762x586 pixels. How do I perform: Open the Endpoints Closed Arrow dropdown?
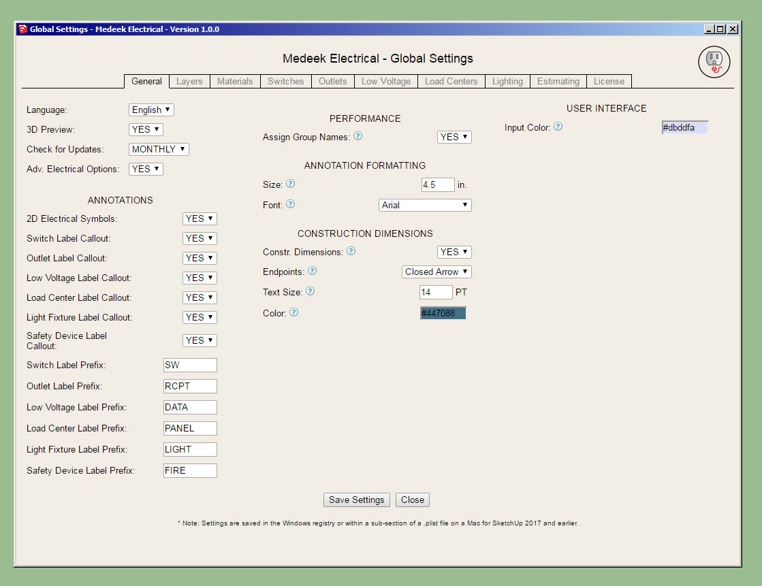(x=436, y=272)
